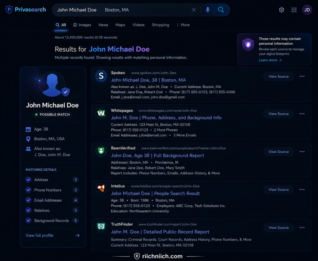Select the Intelius orange logo icon
Viewport: 318px width, 261px height.
101,189
